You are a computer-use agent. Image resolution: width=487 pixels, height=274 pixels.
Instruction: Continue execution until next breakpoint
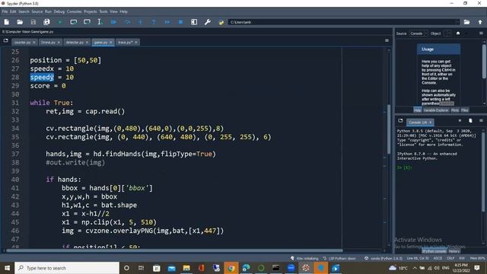167,22
